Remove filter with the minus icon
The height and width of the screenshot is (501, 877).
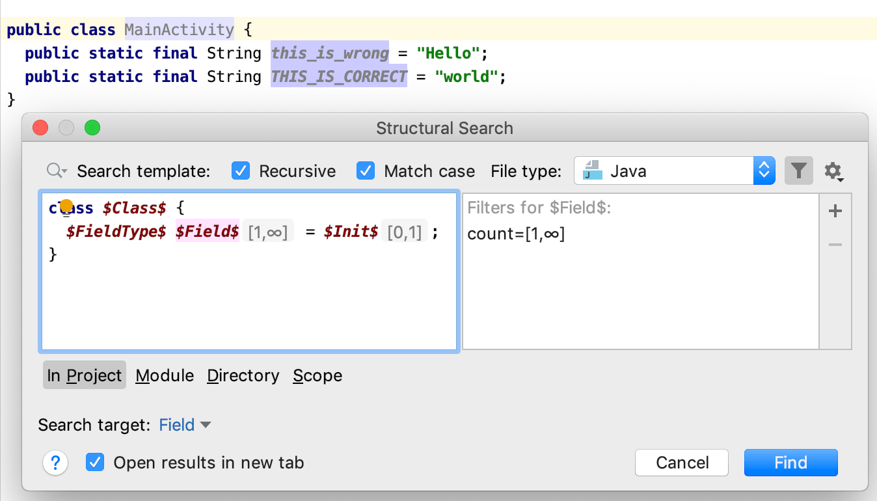click(x=835, y=245)
